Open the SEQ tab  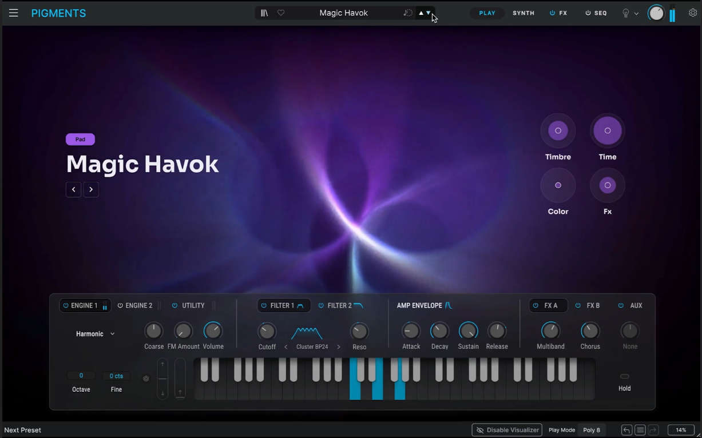pyautogui.click(x=596, y=13)
